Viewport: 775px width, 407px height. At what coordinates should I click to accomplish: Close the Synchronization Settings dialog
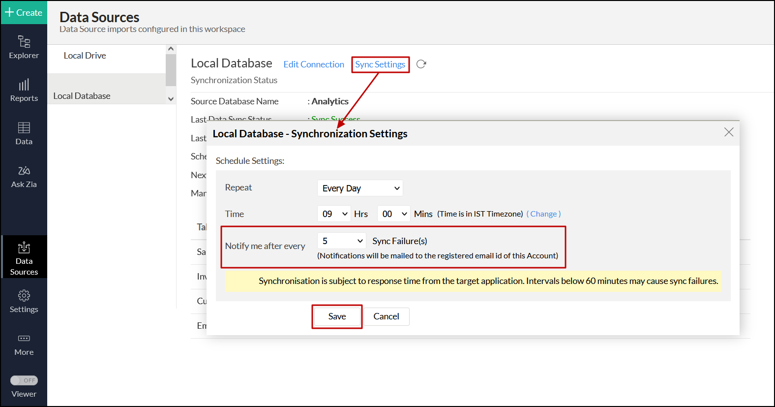(x=729, y=132)
